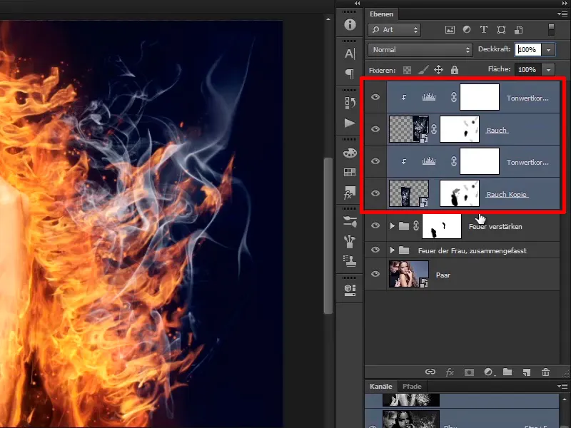
Task: Switch to the Kanäle tab
Action: tap(381, 387)
